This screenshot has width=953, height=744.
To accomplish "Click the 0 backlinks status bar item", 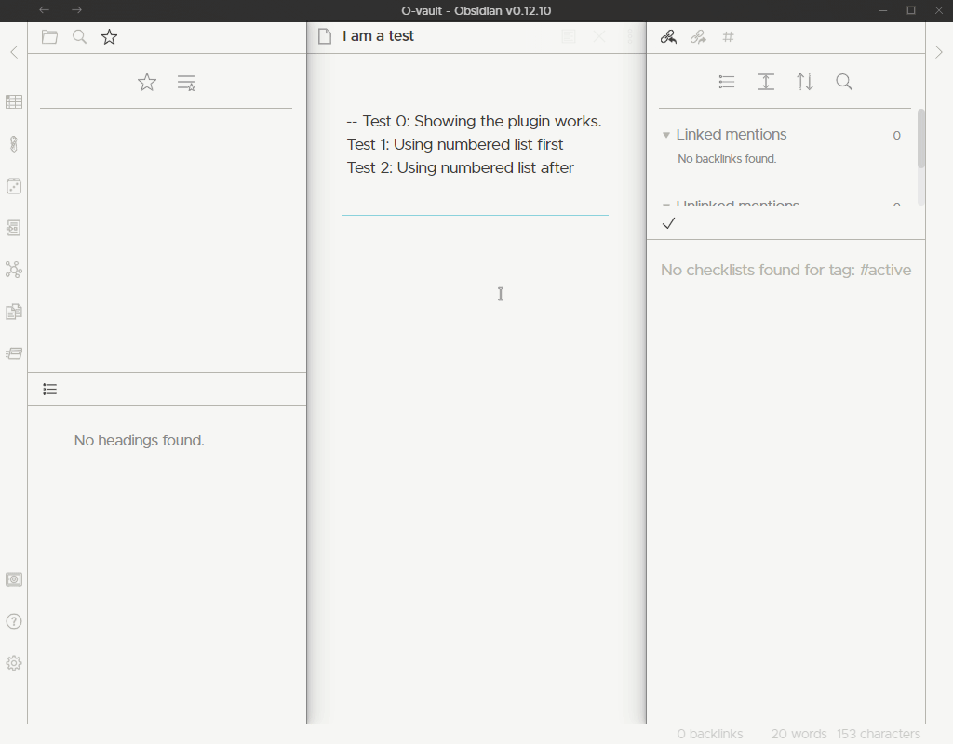I will pyautogui.click(x=710, y=734).
